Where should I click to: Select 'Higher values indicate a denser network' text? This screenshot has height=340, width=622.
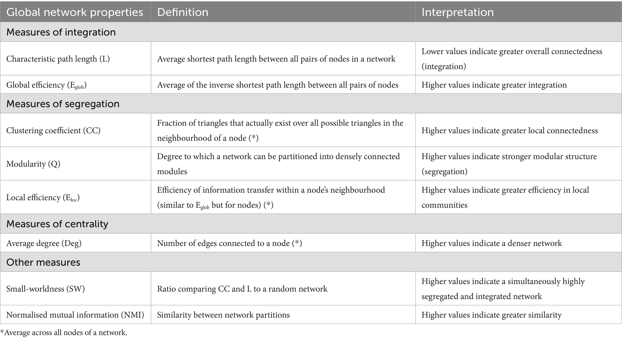point(492,243)
